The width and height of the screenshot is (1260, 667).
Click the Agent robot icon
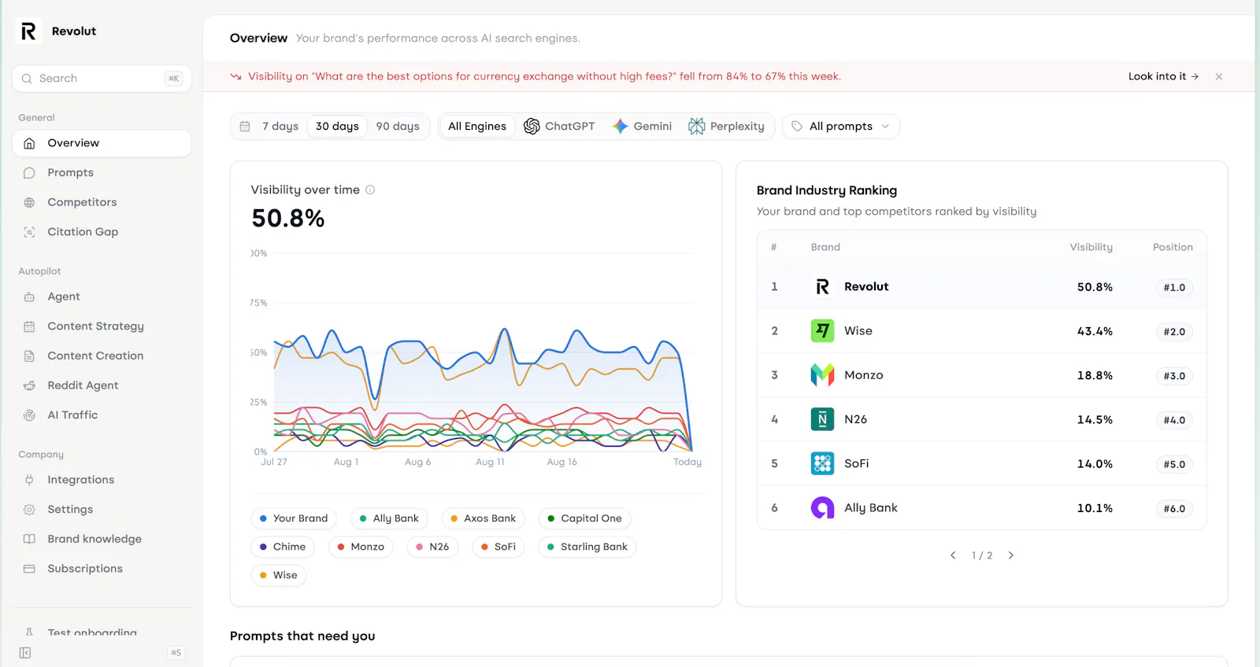29,297
